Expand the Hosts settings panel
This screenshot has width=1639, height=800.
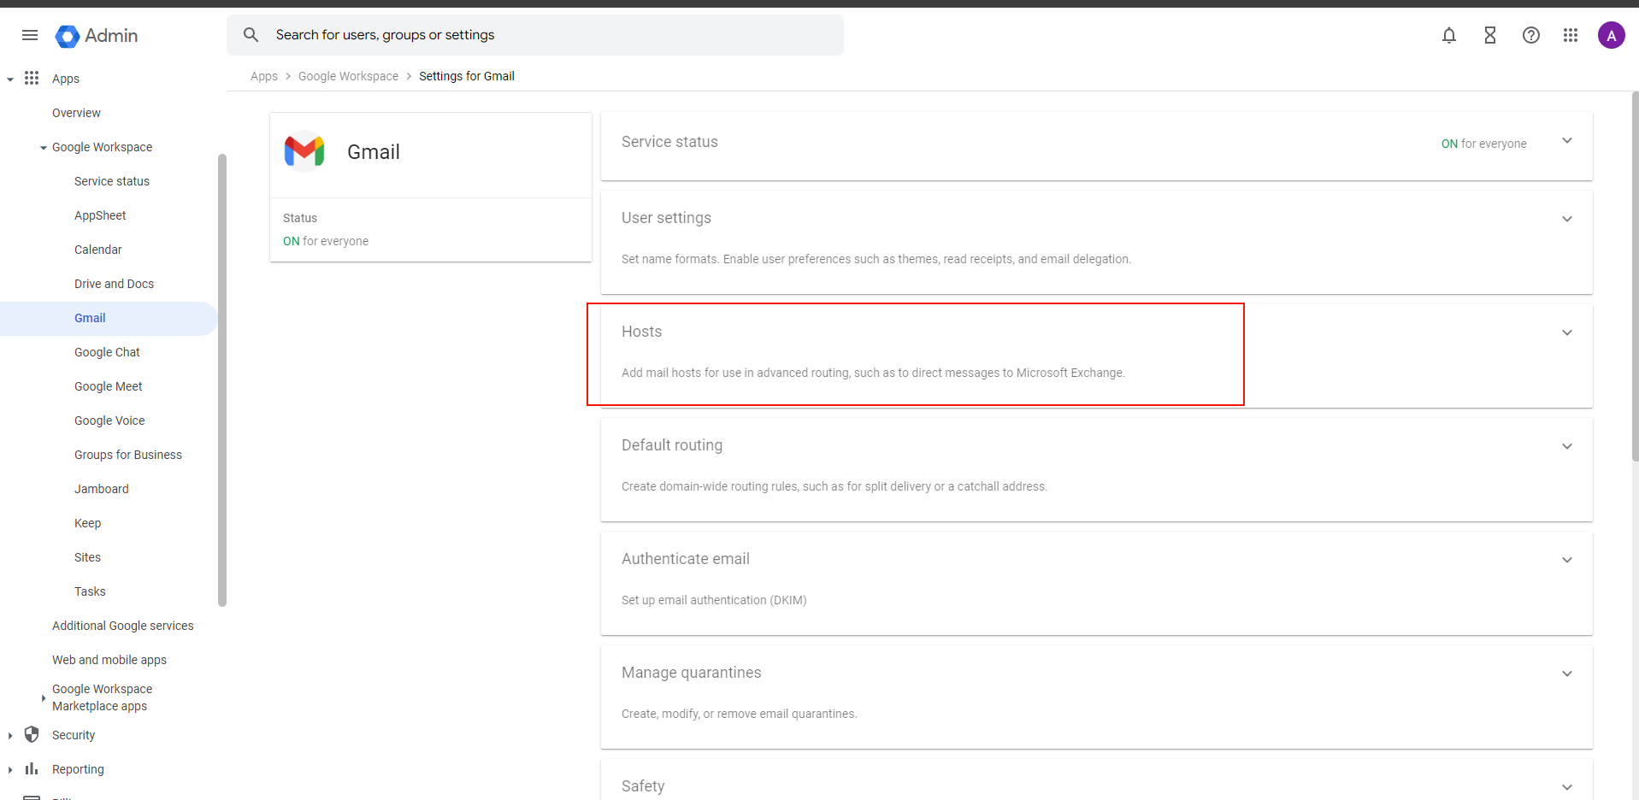1566,332
